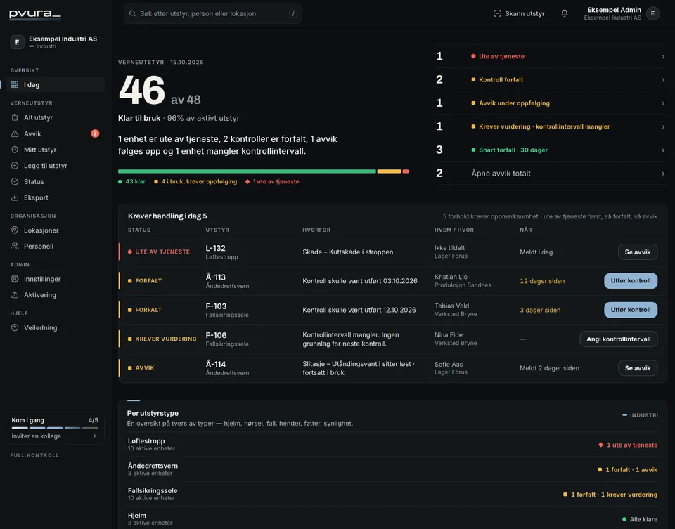Expand Snart forfall 30 dager chevron
This screenshot has height=529, width=675.
pos(663,150)
